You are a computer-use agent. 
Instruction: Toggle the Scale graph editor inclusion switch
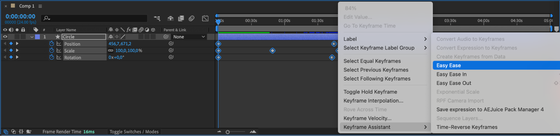(x=59, y=50)
